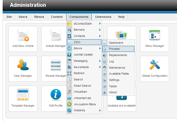Screen dimensions: 177x121
Task: Click the Template Manager label
Action: (x=23, y=106)
